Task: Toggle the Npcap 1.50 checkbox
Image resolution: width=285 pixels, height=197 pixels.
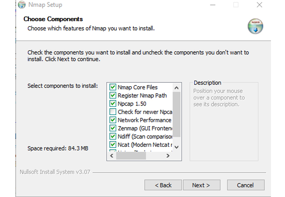Action: [x=113, y=103]
